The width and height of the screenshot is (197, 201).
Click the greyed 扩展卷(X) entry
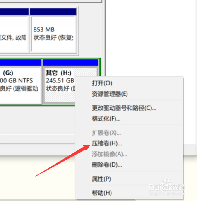(x=106, y=133)
